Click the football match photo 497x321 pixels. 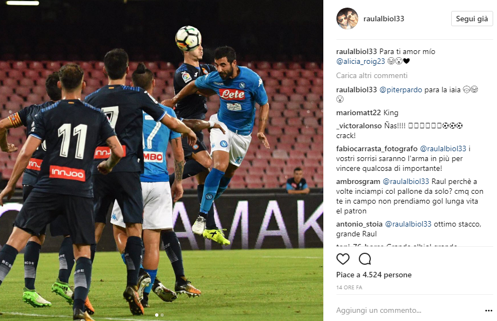pyautogui.click(x=162, y=160)
